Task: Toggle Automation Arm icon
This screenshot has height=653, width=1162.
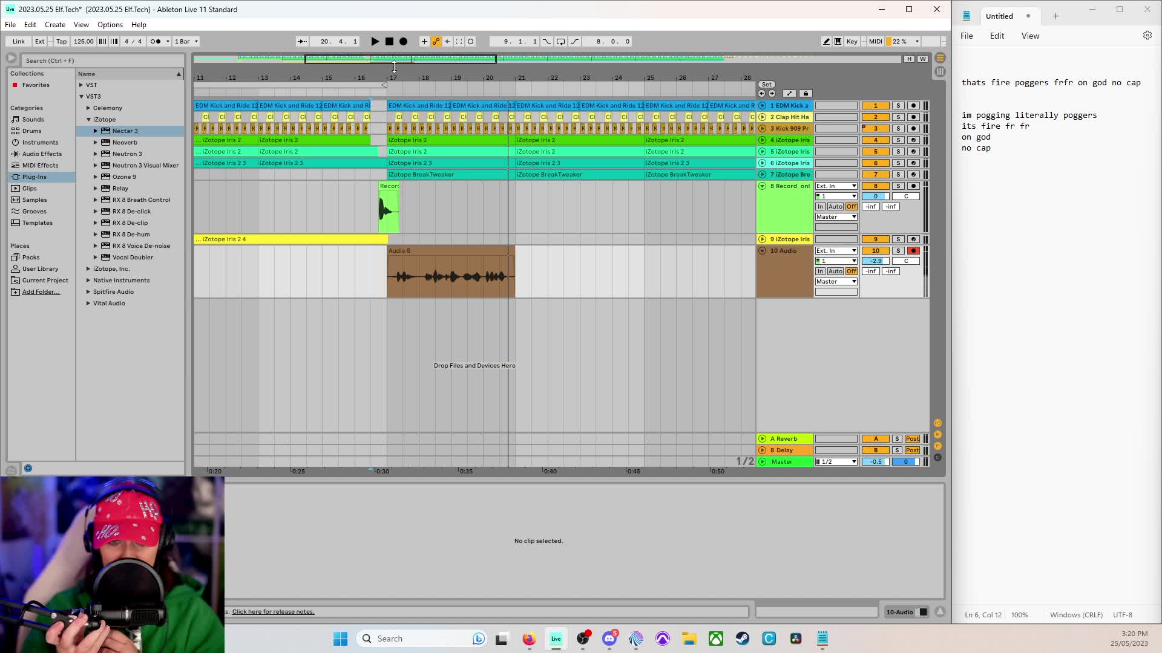Action: pos(436,42)
